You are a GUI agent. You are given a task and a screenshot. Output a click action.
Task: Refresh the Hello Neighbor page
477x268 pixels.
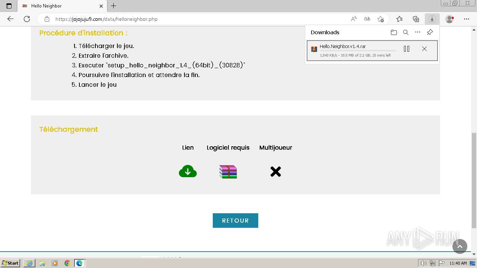27,19
